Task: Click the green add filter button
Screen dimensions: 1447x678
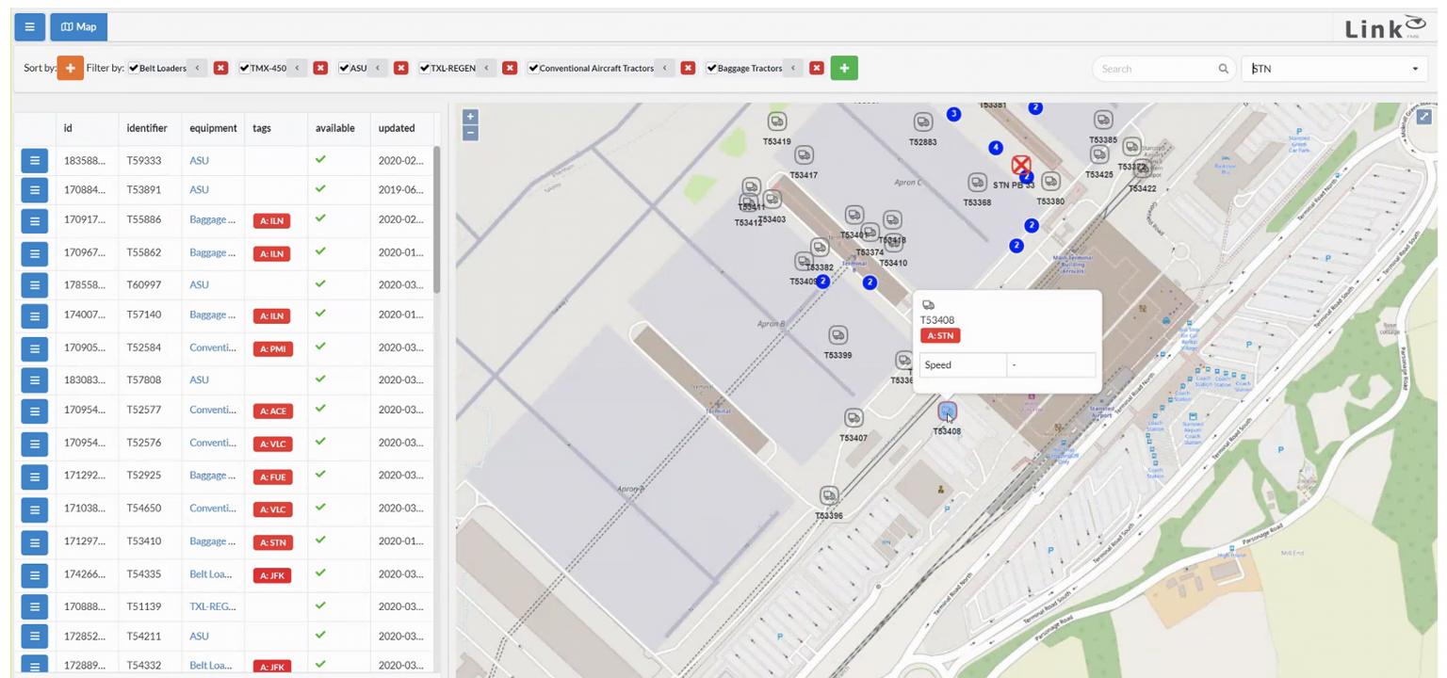Action: (843, 68)
